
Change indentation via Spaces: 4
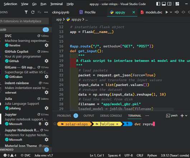114,155
